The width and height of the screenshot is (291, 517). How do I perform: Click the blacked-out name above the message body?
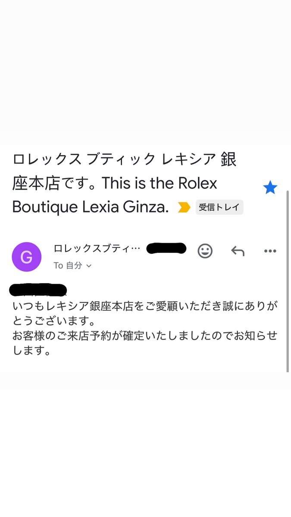(38, 290)
